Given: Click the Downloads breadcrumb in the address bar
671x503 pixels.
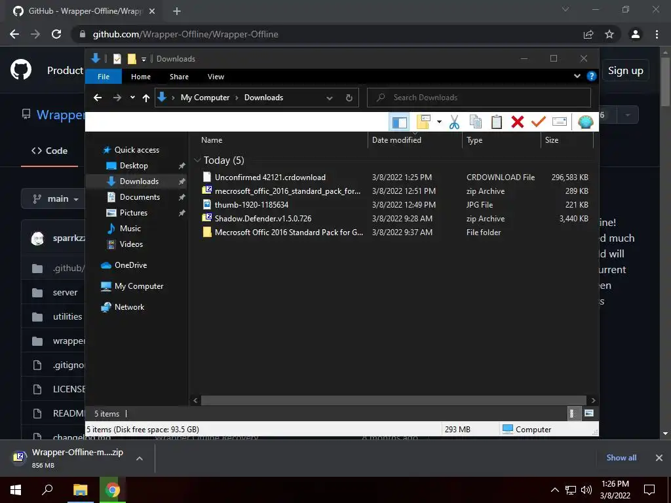Looking at the screenshot, I should (x=263, y=98).
